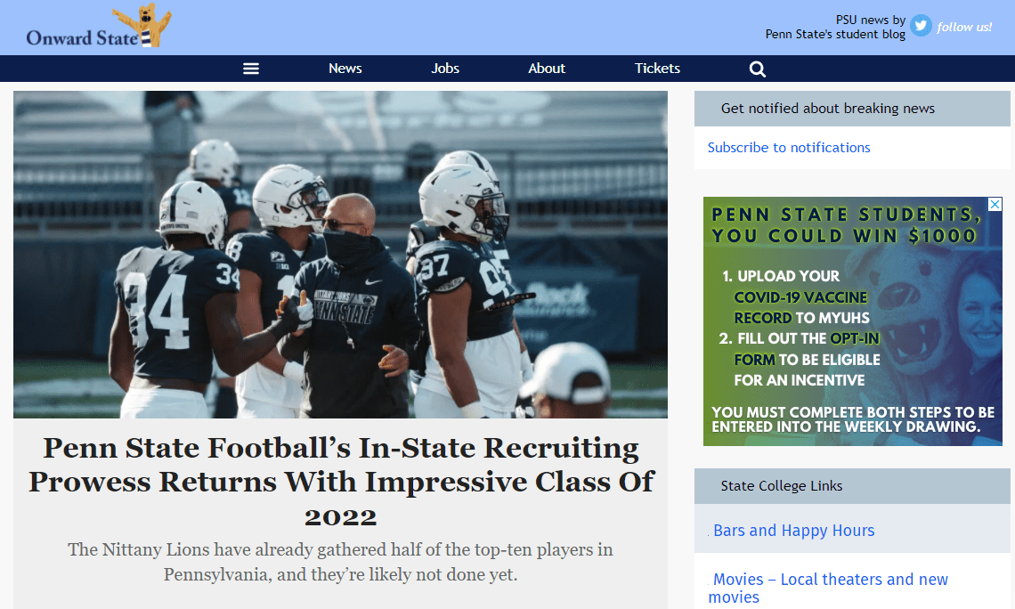Image resolution: width=1015 pixels, height=609 pixels.
Task: Click the Nittany Lions article subtitle
Action: [x=340, y=562]
